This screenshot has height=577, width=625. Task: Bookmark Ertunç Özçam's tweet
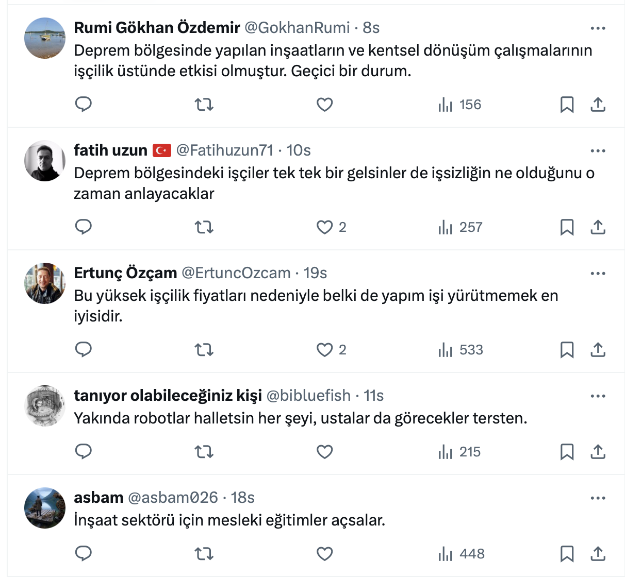pos(567,350)
